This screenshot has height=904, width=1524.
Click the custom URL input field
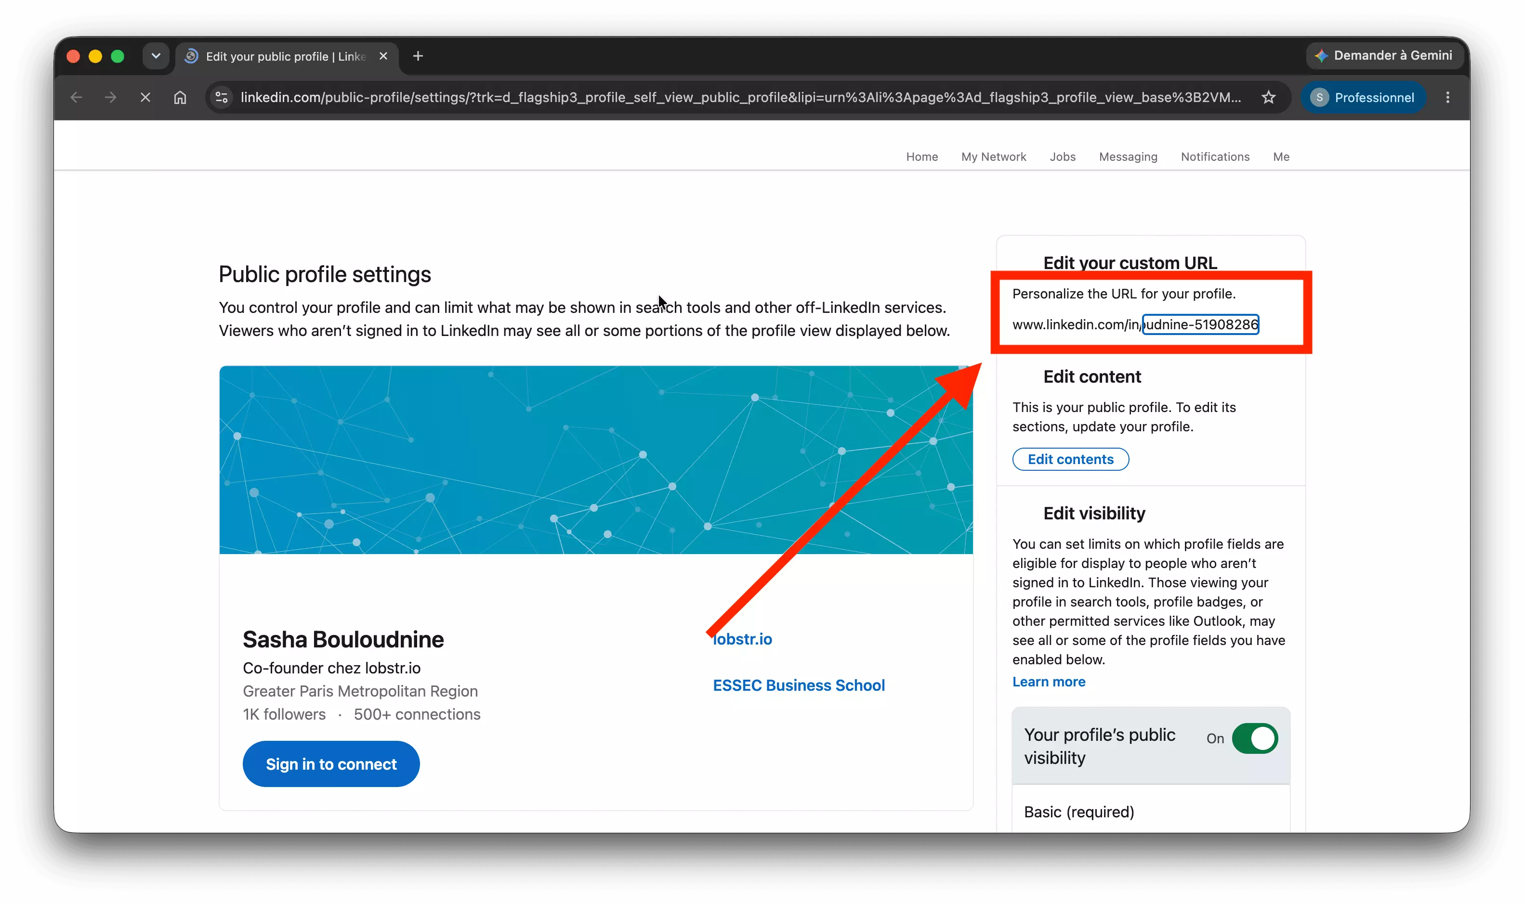pos(1200,325)
